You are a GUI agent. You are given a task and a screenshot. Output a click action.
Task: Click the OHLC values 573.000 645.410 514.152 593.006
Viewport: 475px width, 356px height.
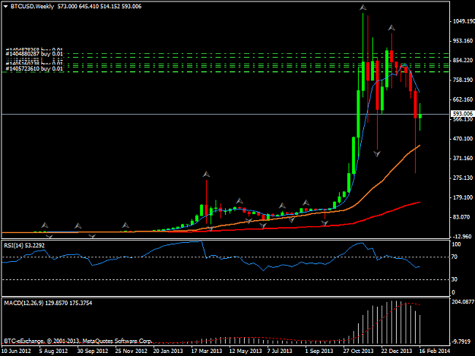click(x=100, y=6)
